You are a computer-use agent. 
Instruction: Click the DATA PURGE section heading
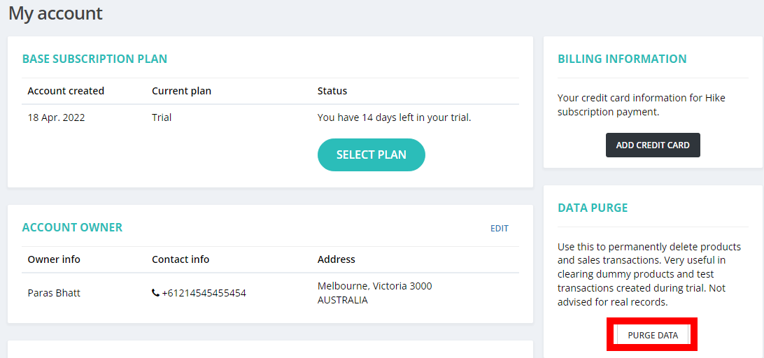click(x=593, y=208)
